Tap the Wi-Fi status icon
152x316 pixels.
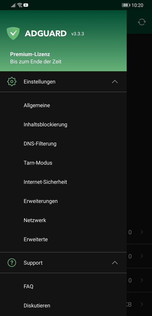(20, 5)
